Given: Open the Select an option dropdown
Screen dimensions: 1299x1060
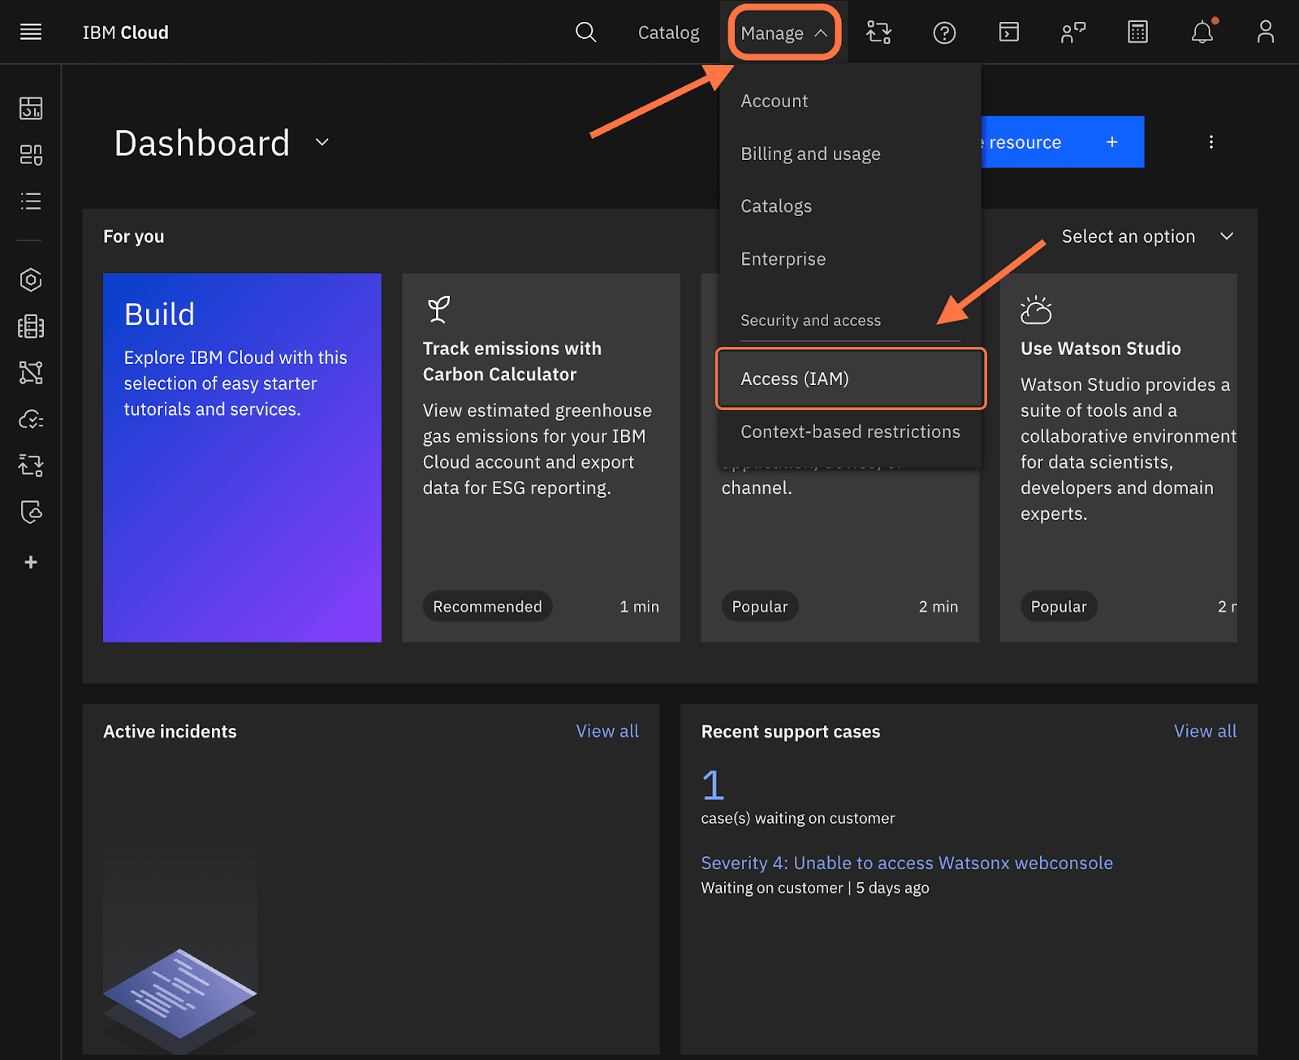Looking at the screenshot, I should point(1146,236).
